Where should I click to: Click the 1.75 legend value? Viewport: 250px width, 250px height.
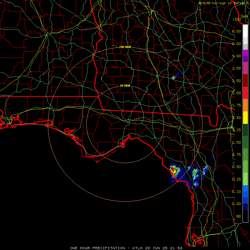pyautogui.click(x=236, y=105)
